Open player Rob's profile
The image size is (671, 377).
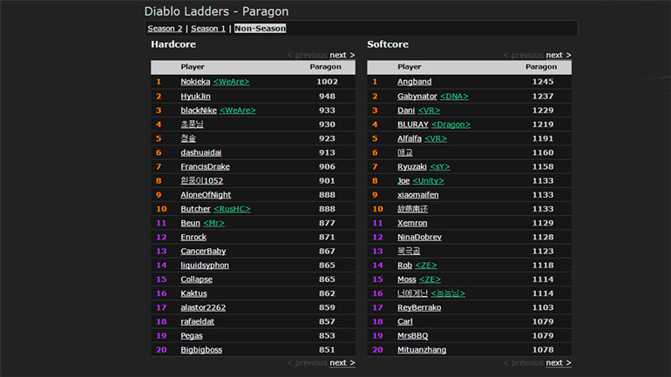pyautogui.click(x=405, y=266)
